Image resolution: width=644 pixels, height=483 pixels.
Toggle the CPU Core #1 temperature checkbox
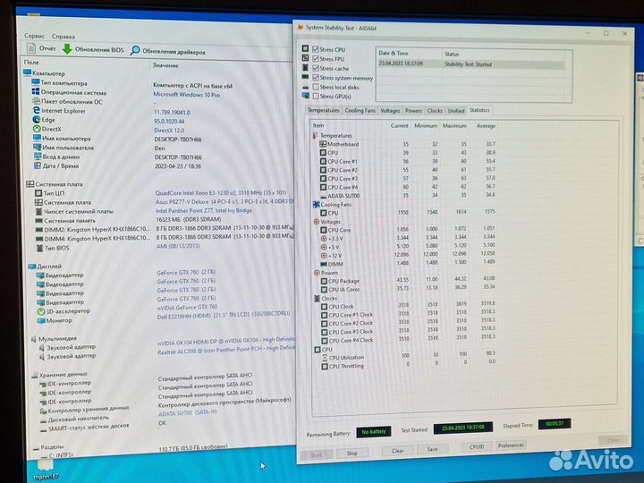323,161
